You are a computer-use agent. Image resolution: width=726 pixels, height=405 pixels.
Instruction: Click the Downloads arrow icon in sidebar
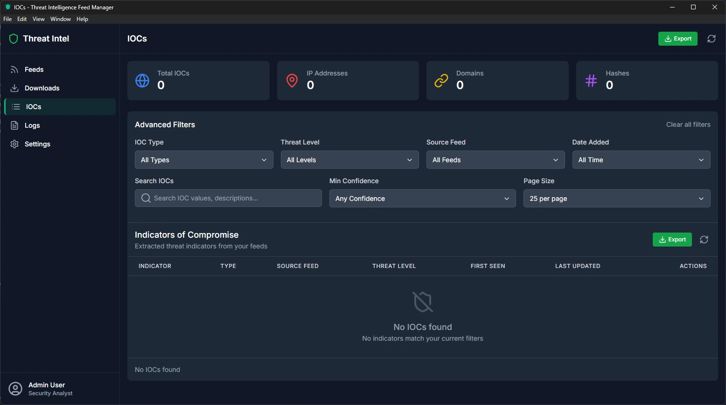pyautogui.click(x=14, y=88)
